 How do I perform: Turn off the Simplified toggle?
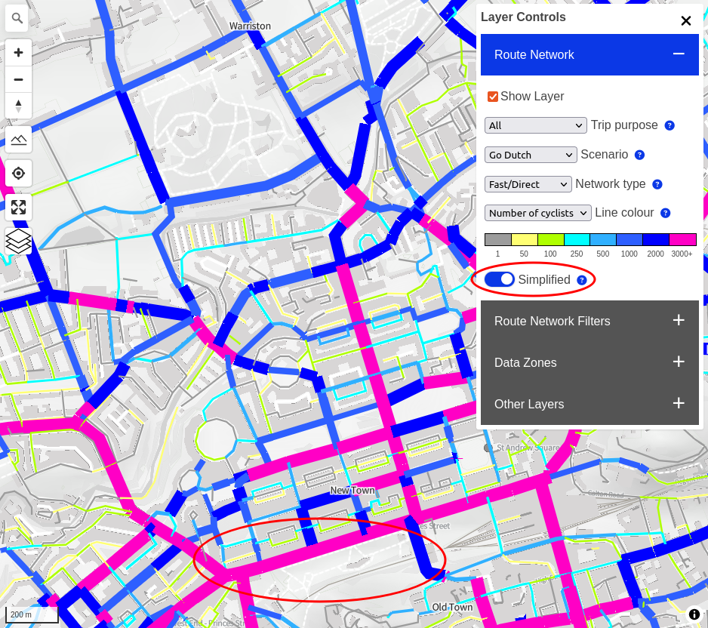point(499,279)
